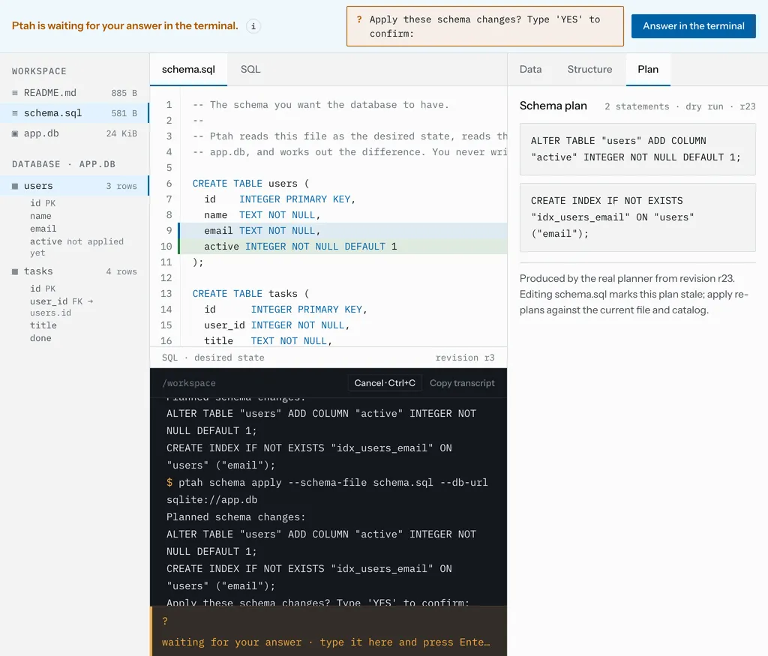Click the active not applied yet column
The width and height of the screenshot is (768, 656).
click(77, 247)
